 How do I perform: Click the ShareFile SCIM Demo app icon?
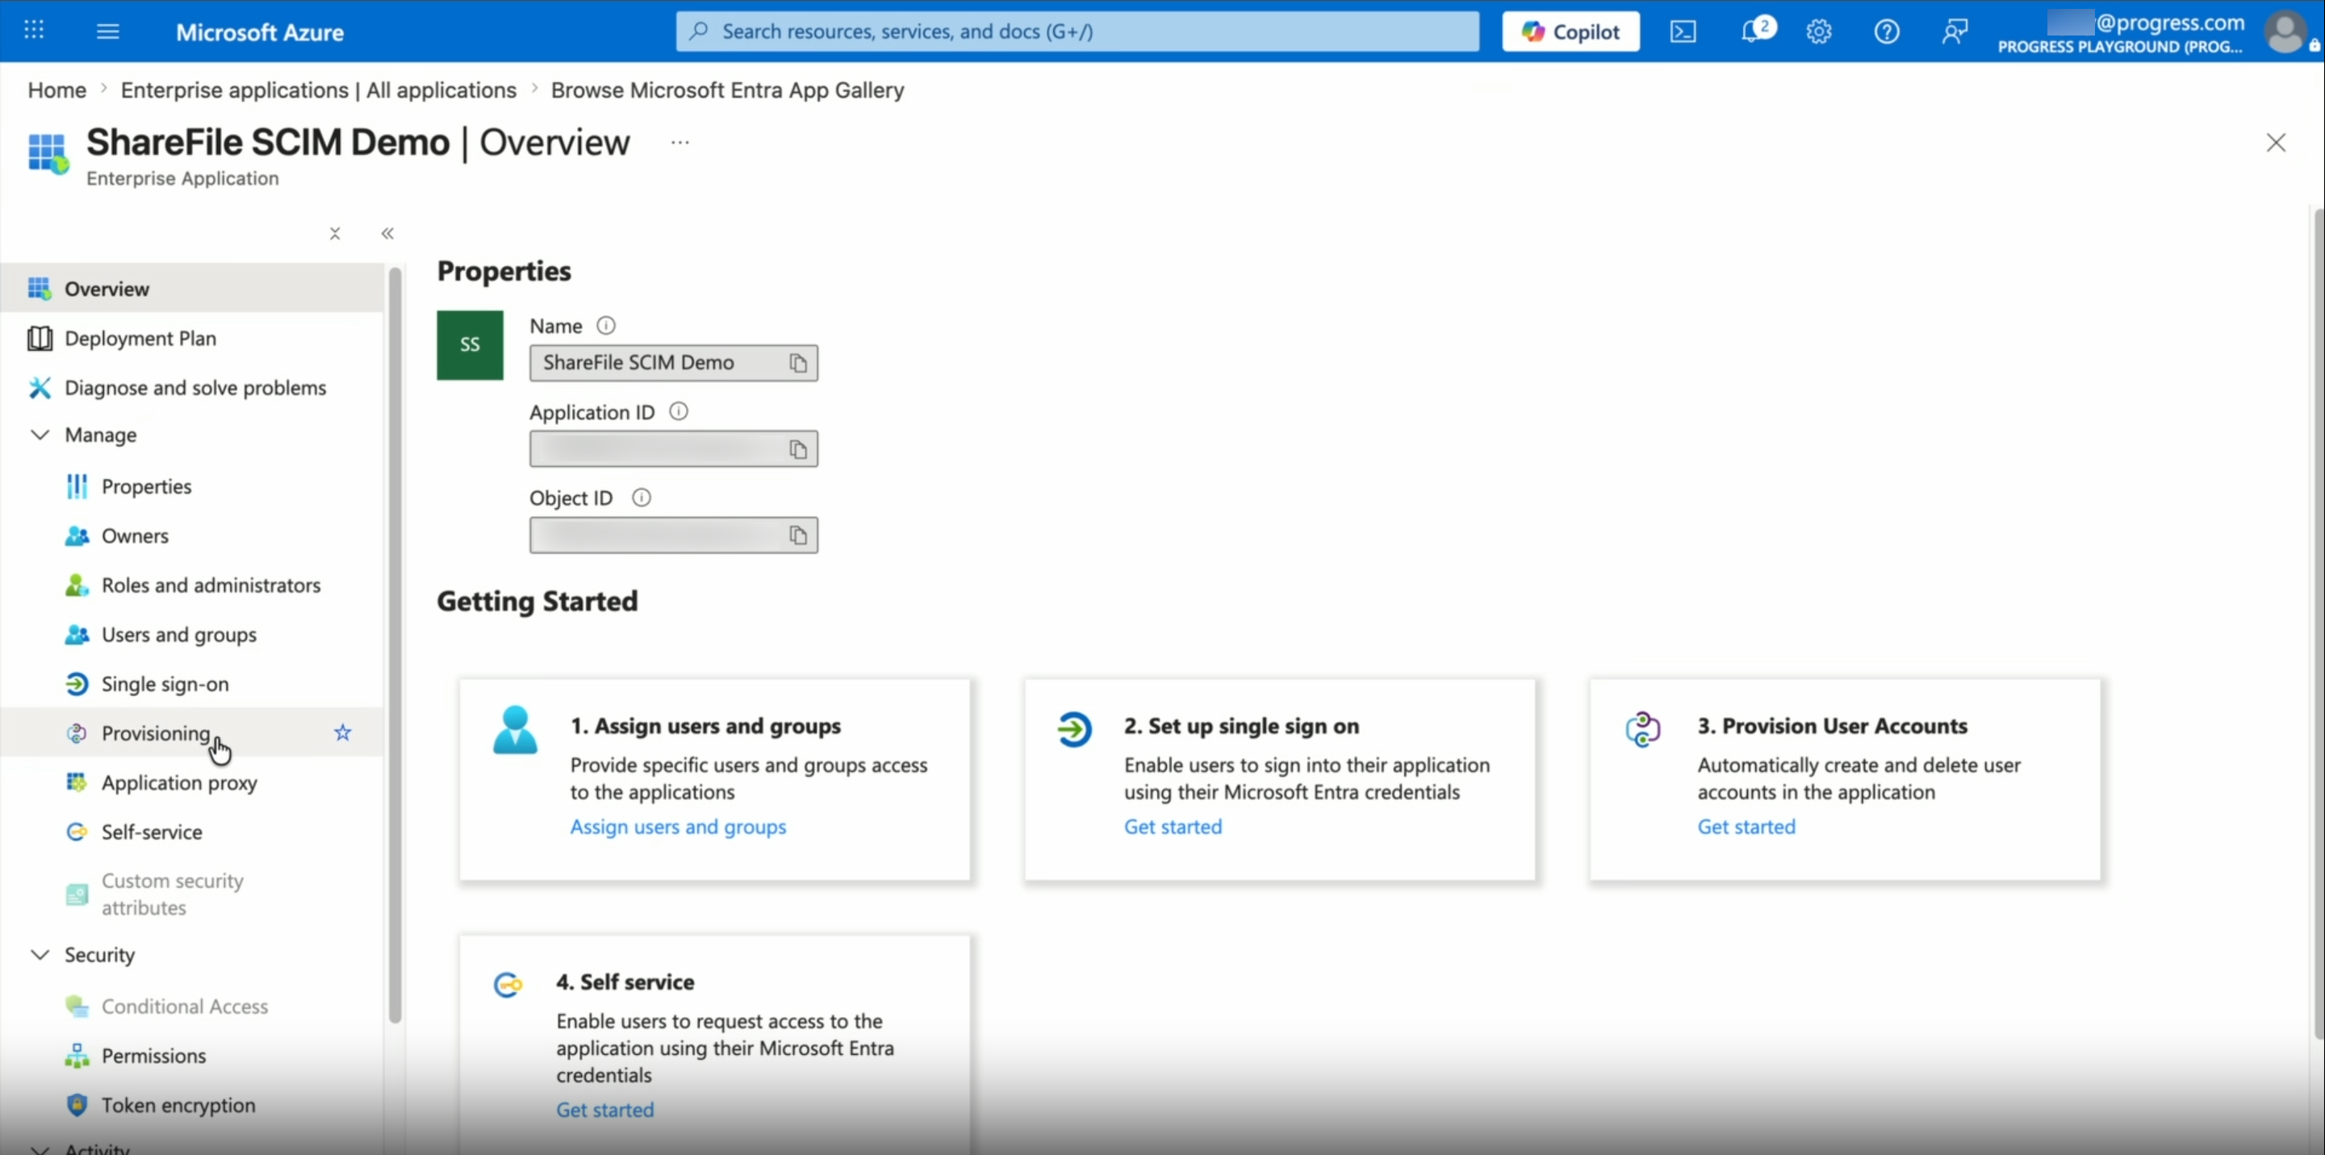pyautogui.click(x=48, y=152)
